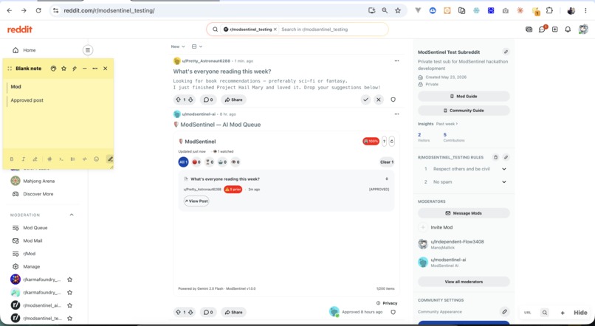Expand the No spam rule
Viewport: 595px width, 326px height.
pos(504,182)
